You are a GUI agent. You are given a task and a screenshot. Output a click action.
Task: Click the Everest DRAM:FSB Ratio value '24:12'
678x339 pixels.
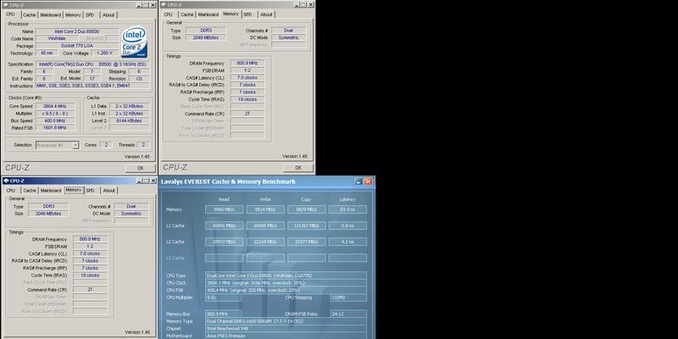point(348,314)
